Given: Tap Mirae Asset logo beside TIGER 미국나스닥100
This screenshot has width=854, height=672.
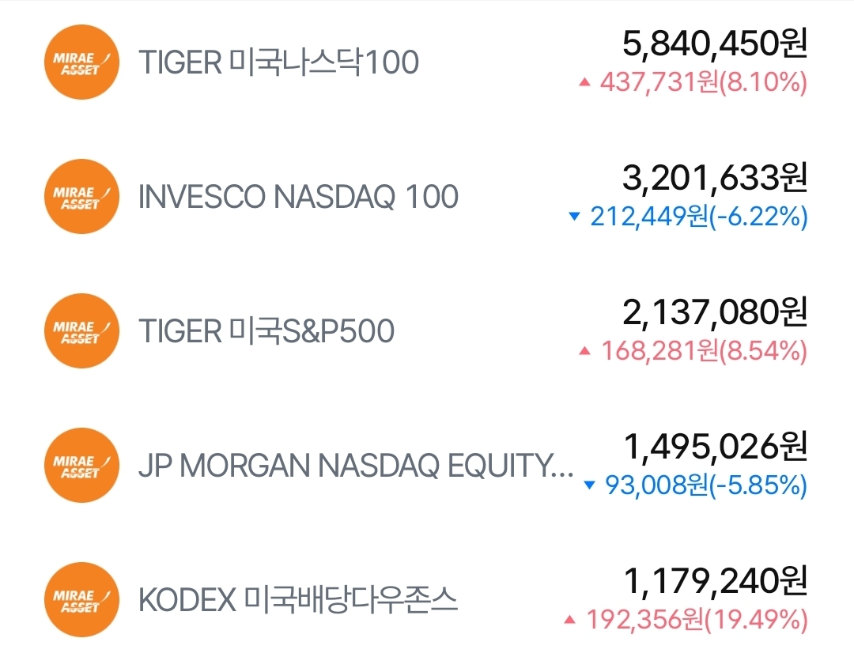Looking at the screenshot, I should [81, 62].
